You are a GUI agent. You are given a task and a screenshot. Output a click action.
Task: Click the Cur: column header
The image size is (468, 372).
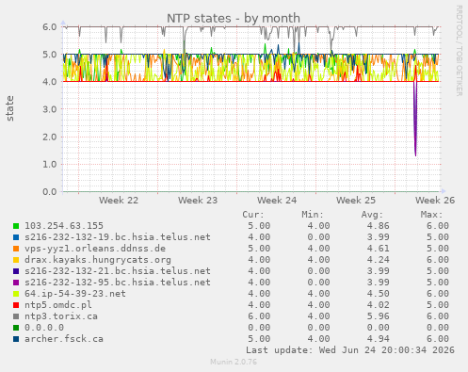click(x=253, y=215)
